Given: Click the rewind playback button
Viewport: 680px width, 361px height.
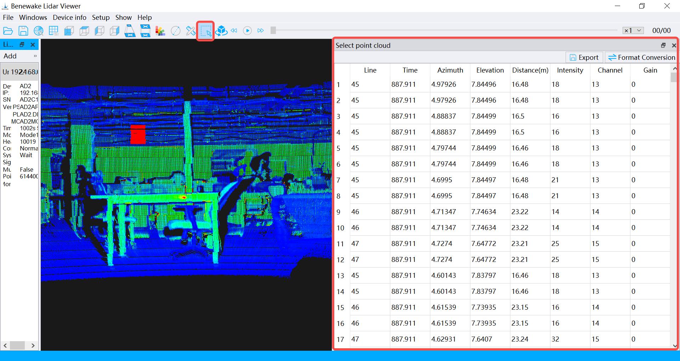Looking at the screenshot, I should [x=234, y=31].
